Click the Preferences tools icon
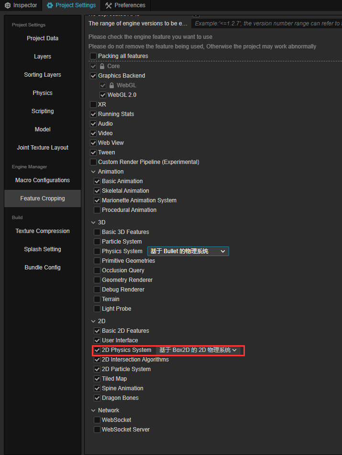Image resolution: width=342 pixels, height=455 pixels. point(109,5)
